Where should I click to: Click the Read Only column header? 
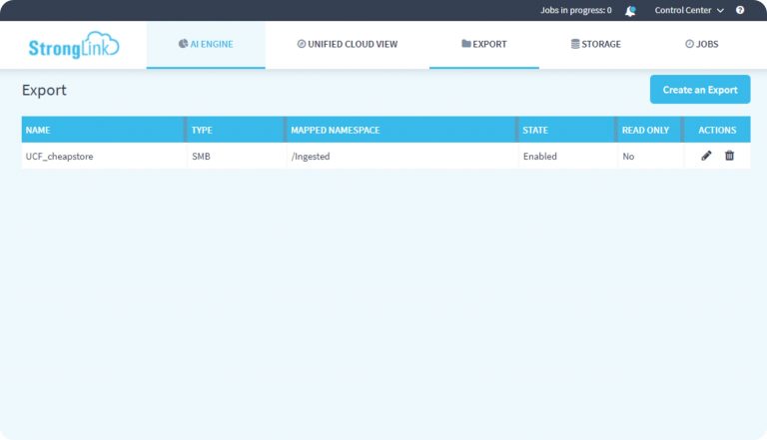click(645, 131)
